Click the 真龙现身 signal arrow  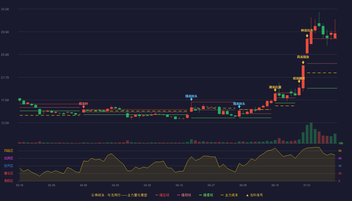pos(303,63)
